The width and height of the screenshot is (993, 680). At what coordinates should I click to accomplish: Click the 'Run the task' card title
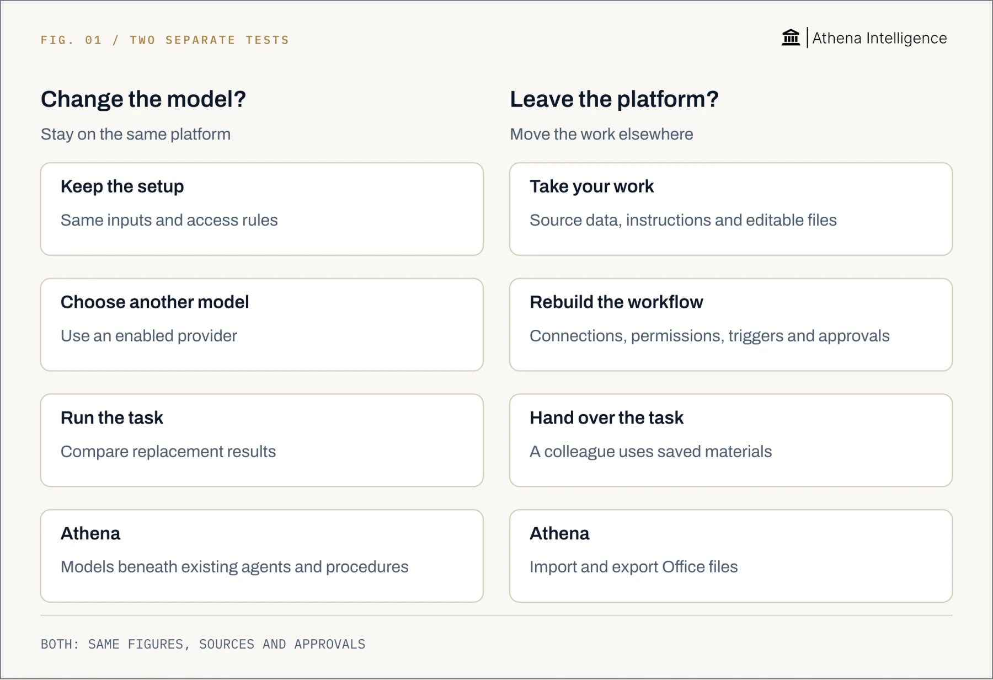click(x=112, y=418)
